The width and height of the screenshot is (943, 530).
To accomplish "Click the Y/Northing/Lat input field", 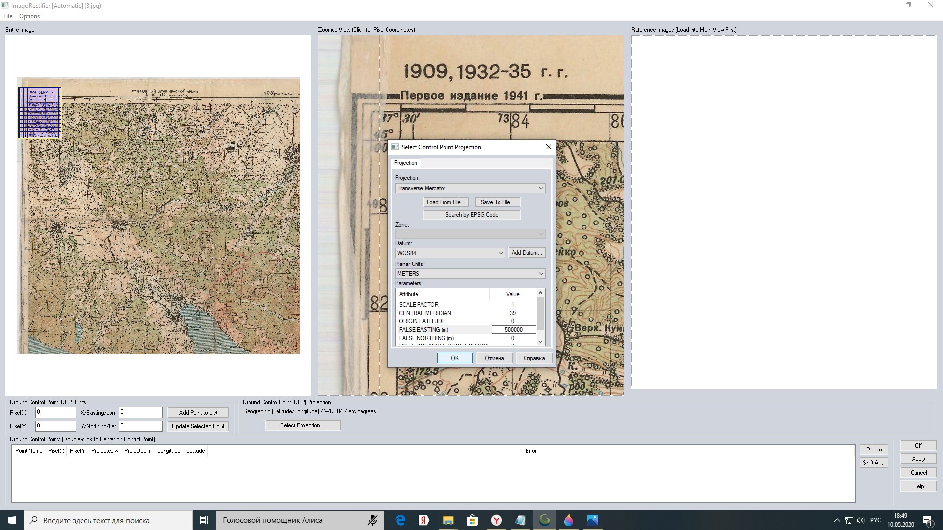I will 140,426.
